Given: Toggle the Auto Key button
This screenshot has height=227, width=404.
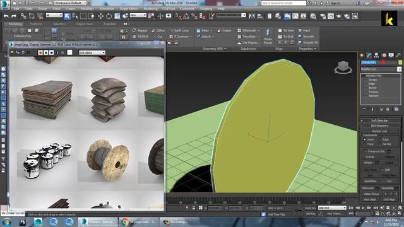Looking at the screenshot, I should [311, 208].
